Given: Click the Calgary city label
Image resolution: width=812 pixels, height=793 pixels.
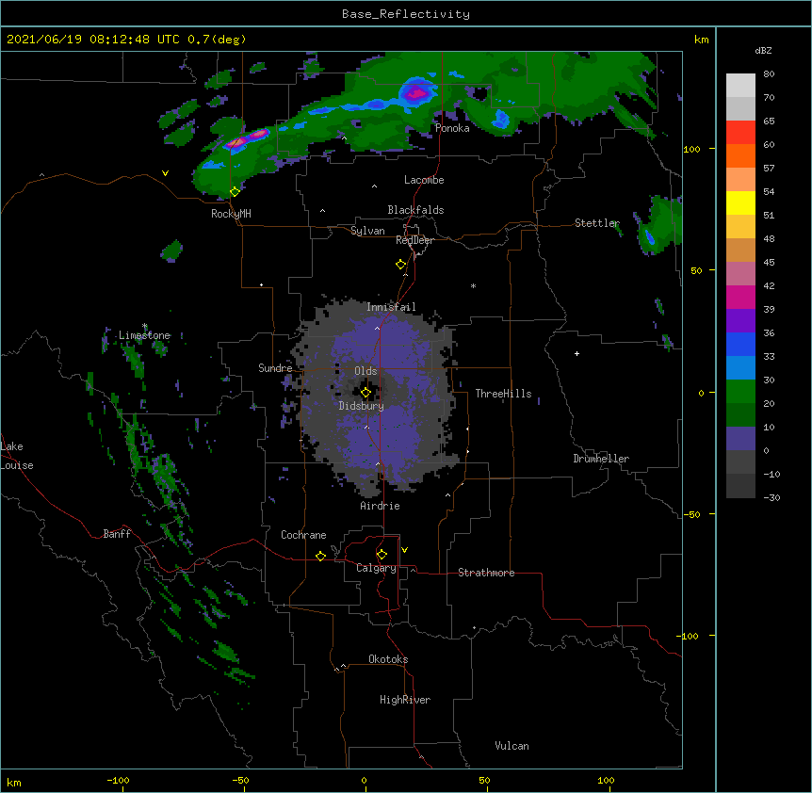Looking at the screenshot, I should click(376, 568).
